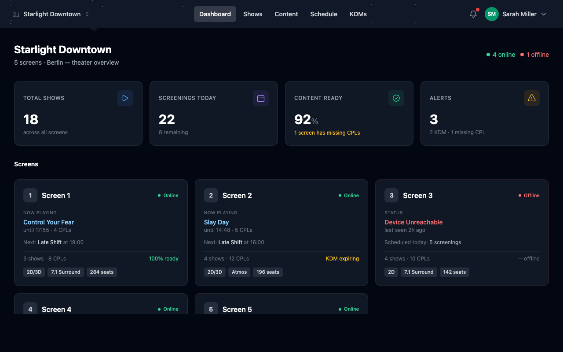The image size is (563, 352).
Task: Open the Control Your Fear show link
Action: pos(49,222)
